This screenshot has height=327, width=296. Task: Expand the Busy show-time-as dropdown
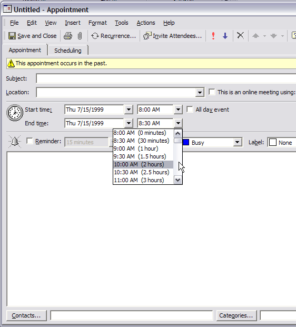237,142
